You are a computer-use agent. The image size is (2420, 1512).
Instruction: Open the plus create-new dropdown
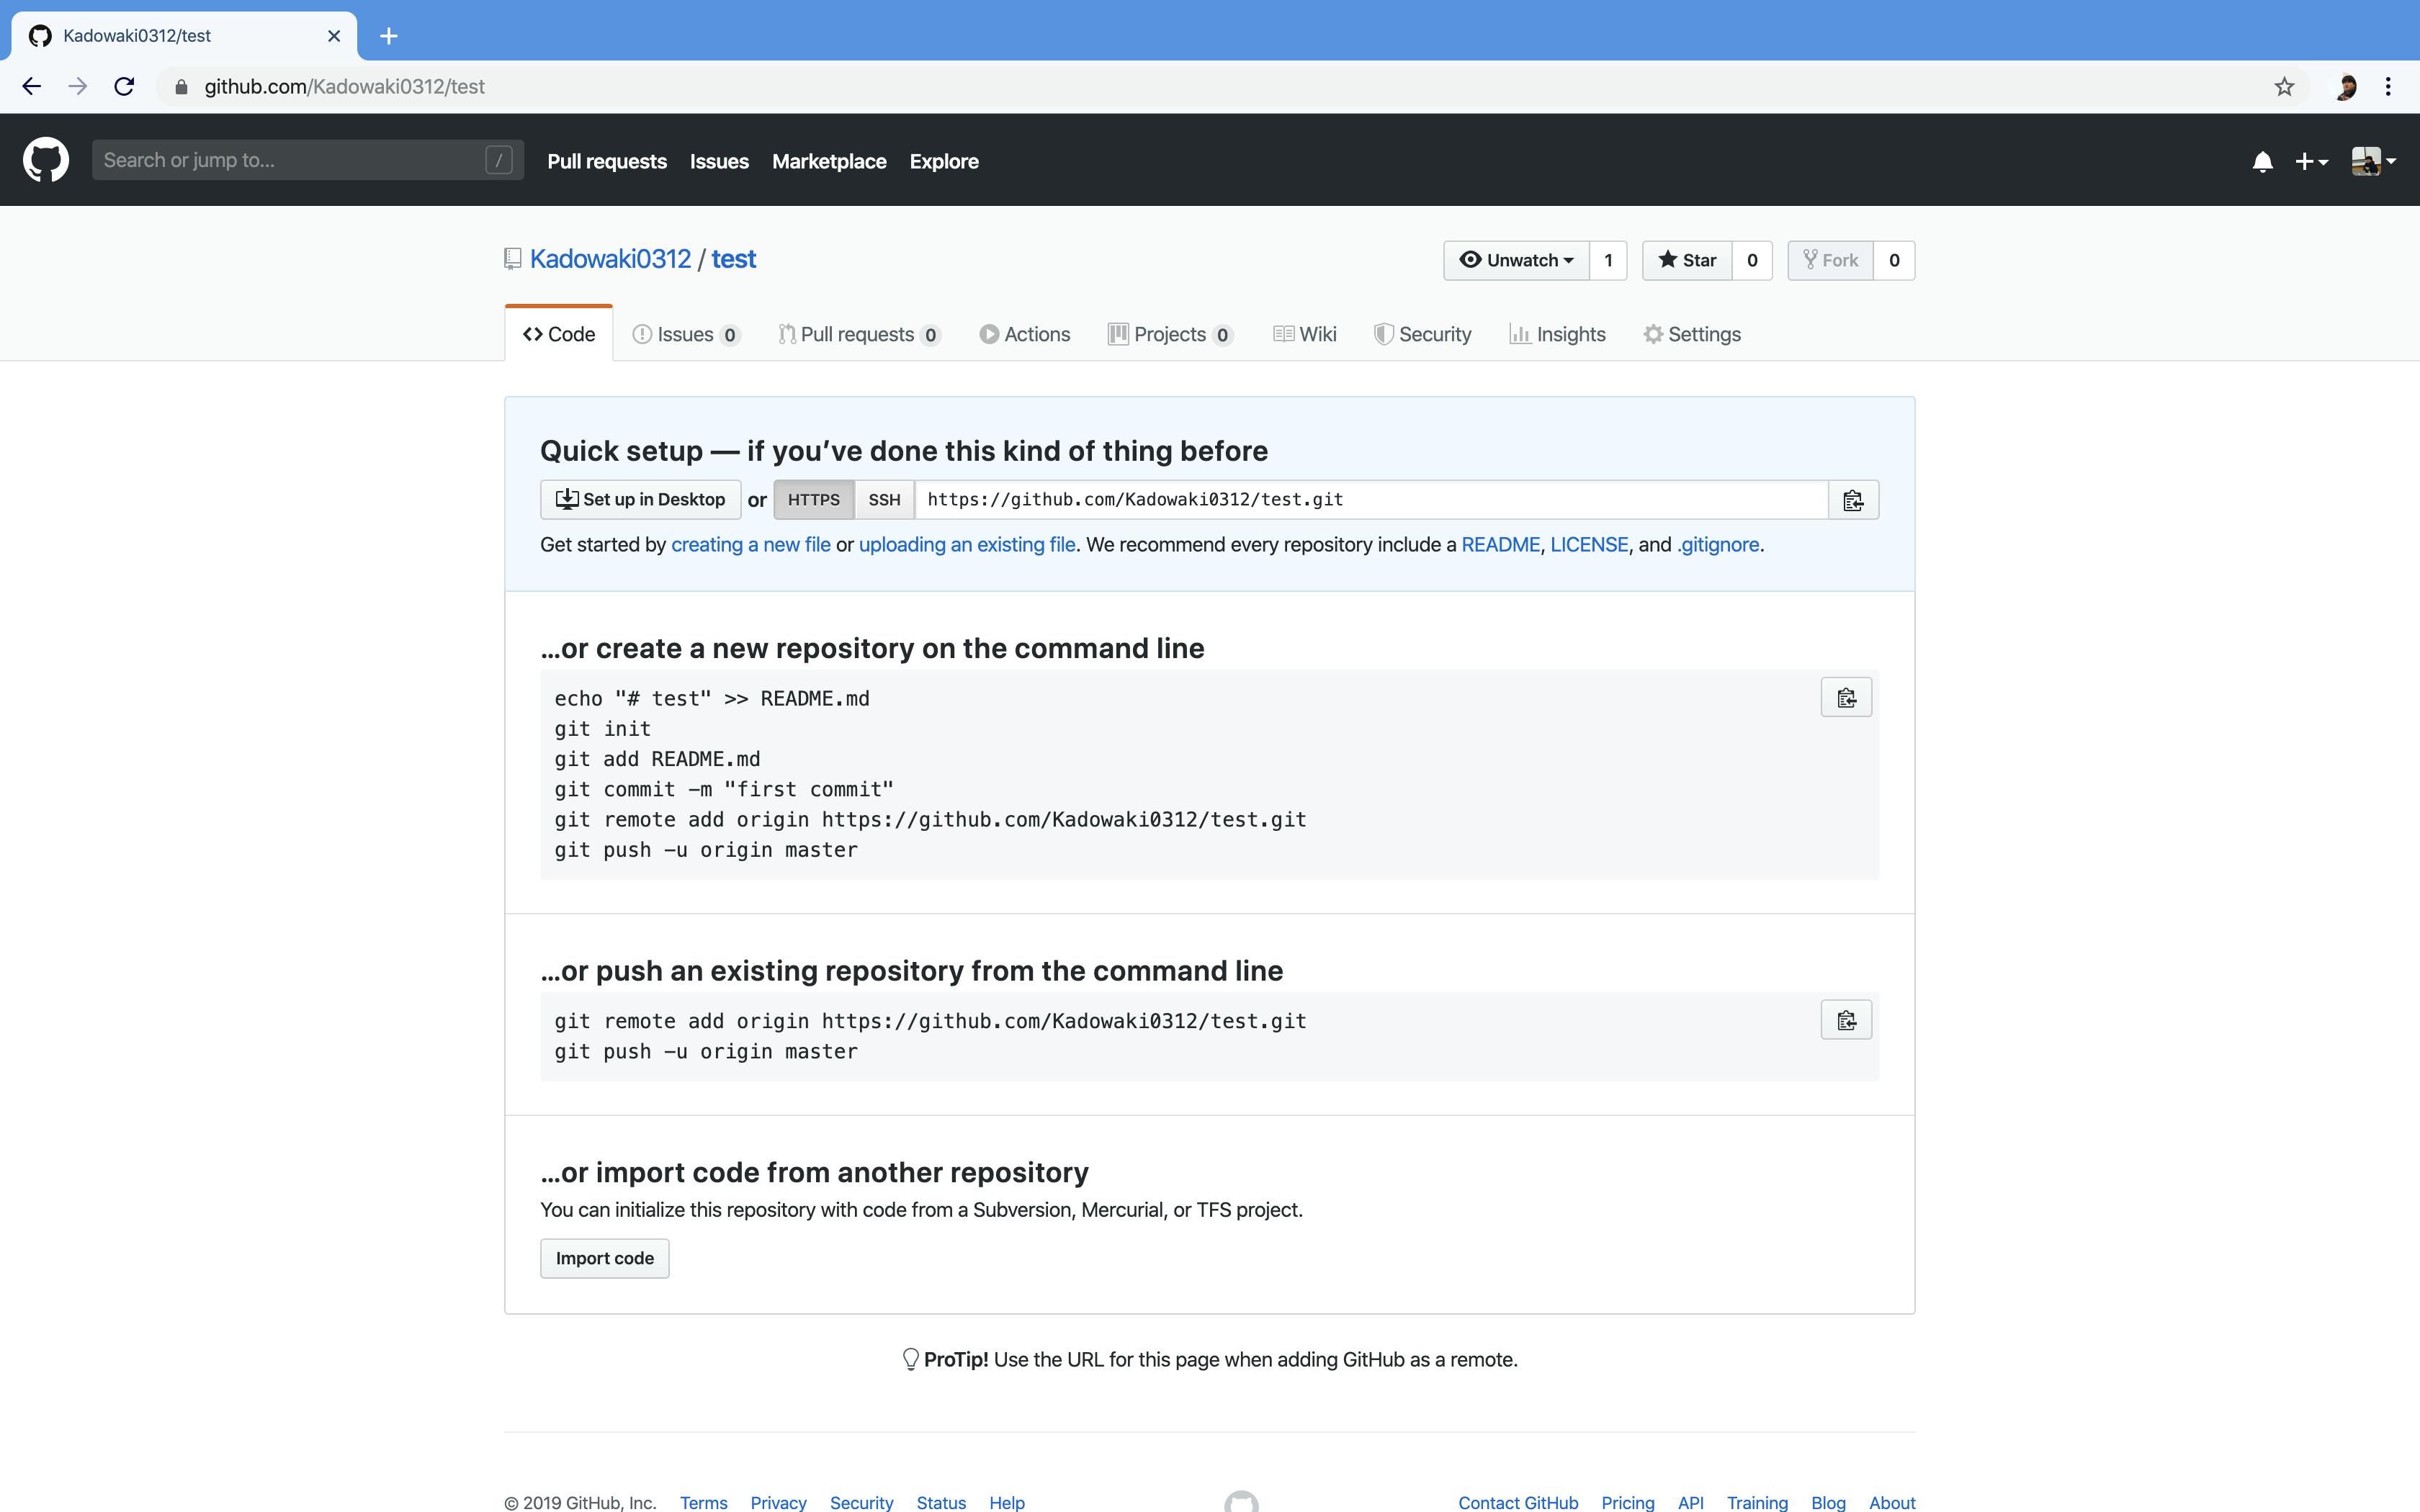coord(2311,161)
